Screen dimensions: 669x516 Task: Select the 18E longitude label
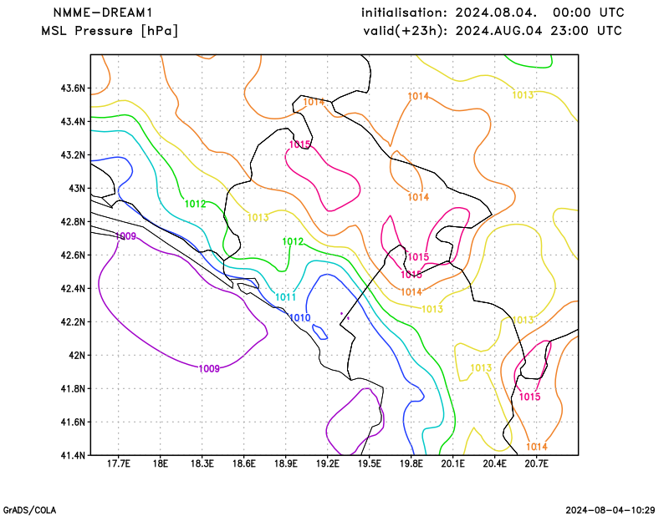pyautogui.click(x=160, y=463)
